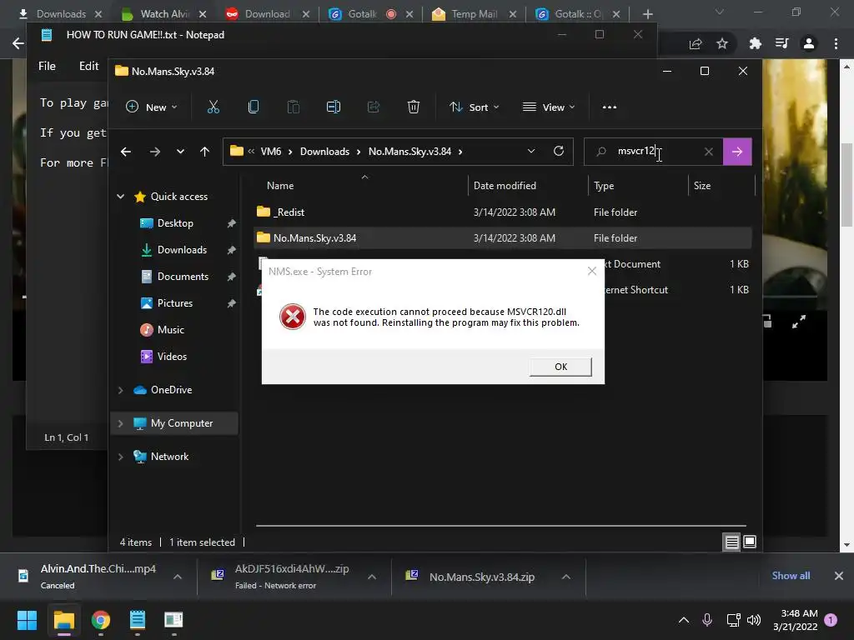This screenshot has width=854, height=640.
Task: Open the volume tray icon
Action: click(x=754, y=620)
